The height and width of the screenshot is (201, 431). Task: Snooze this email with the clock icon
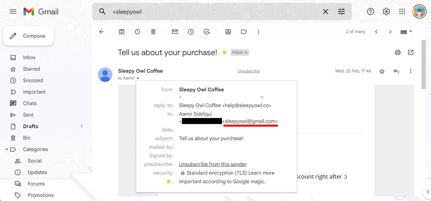coord(191,32)
